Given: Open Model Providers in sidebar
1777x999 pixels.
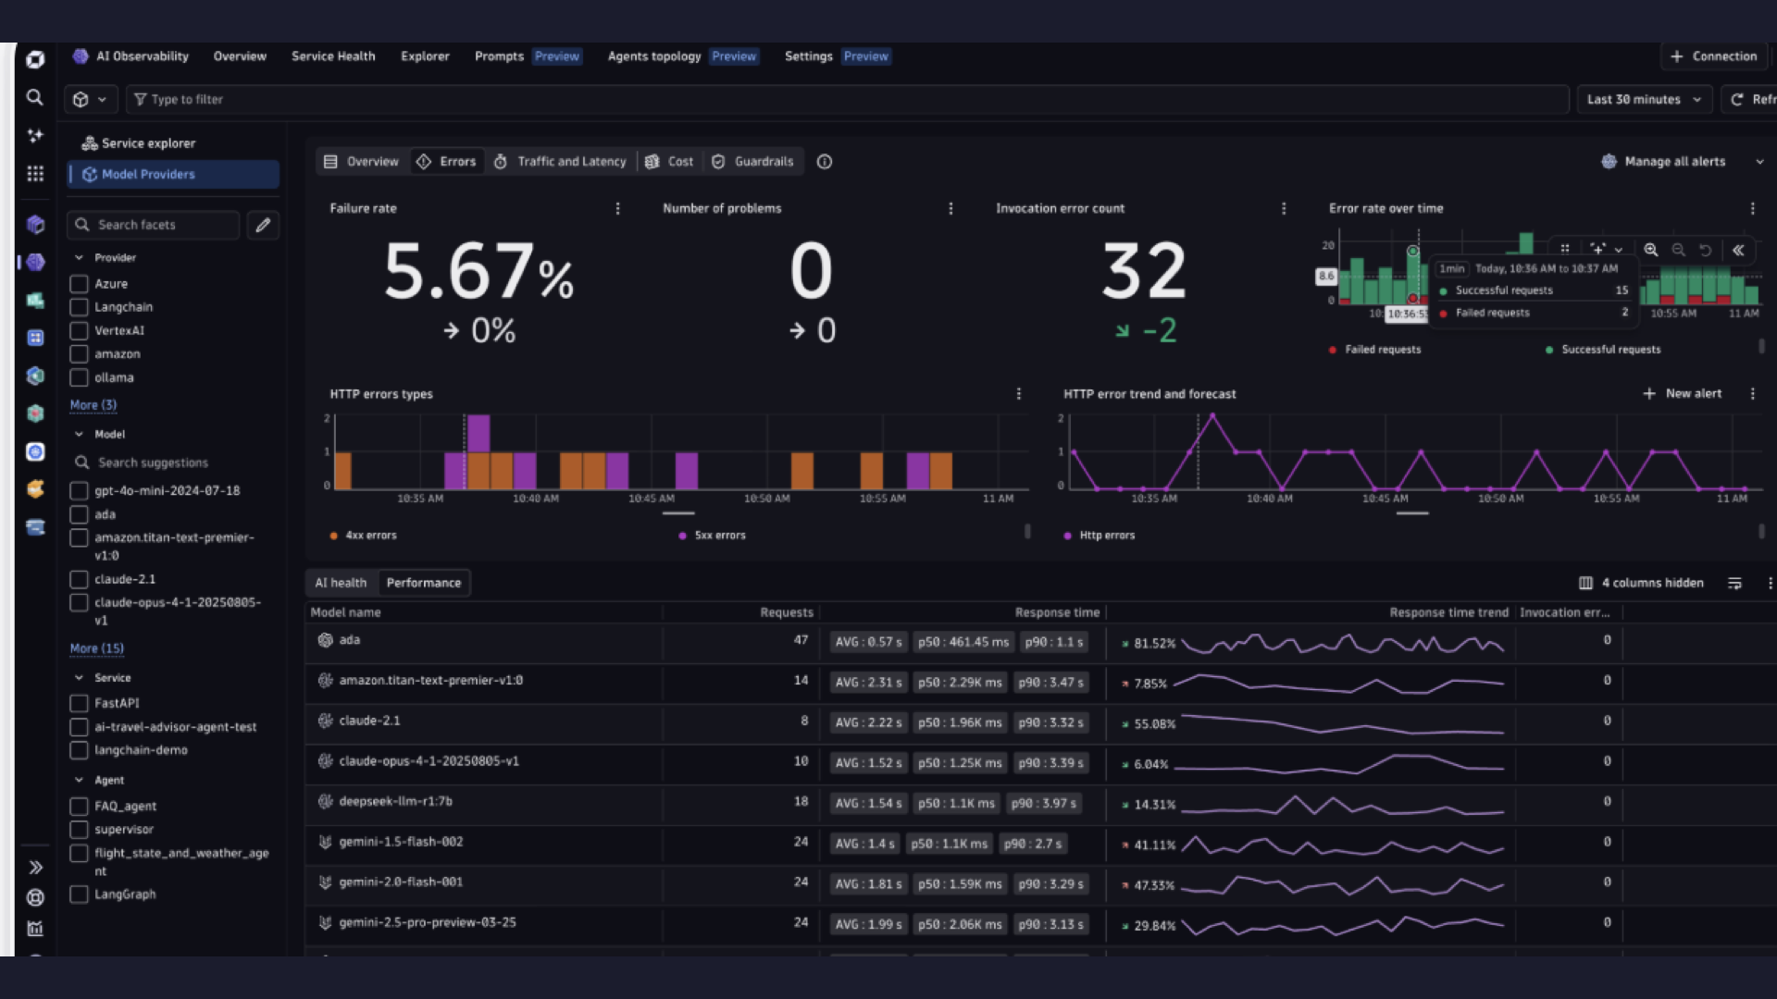Looking at the screenshot, I should pos(173,175).
